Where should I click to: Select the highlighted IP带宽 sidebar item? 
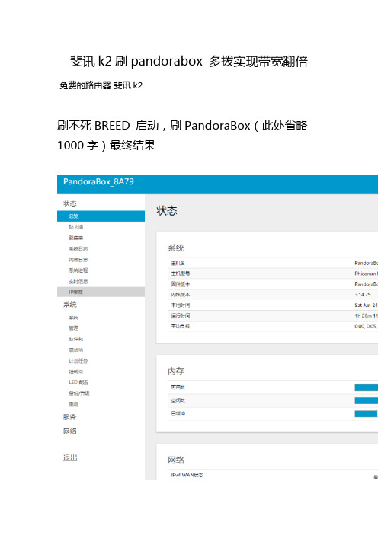pyautogui.click(x=101, y=292)
